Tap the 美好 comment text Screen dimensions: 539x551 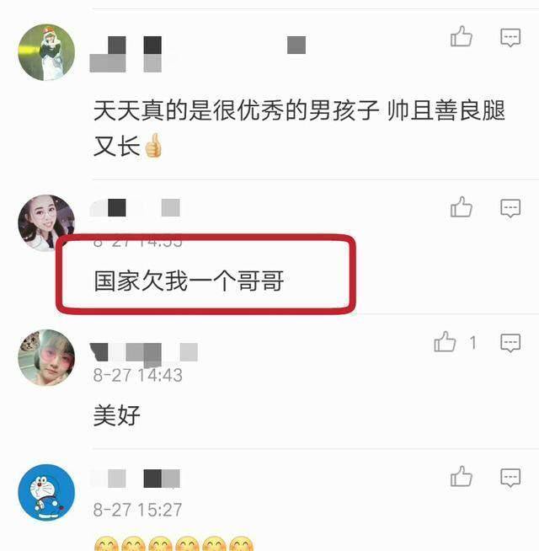[x=117, y=415]
